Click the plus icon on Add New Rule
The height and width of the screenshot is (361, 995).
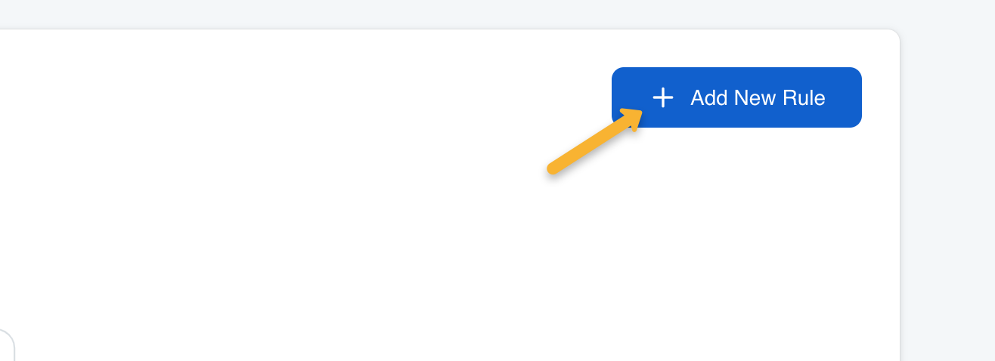pos(663,97)
